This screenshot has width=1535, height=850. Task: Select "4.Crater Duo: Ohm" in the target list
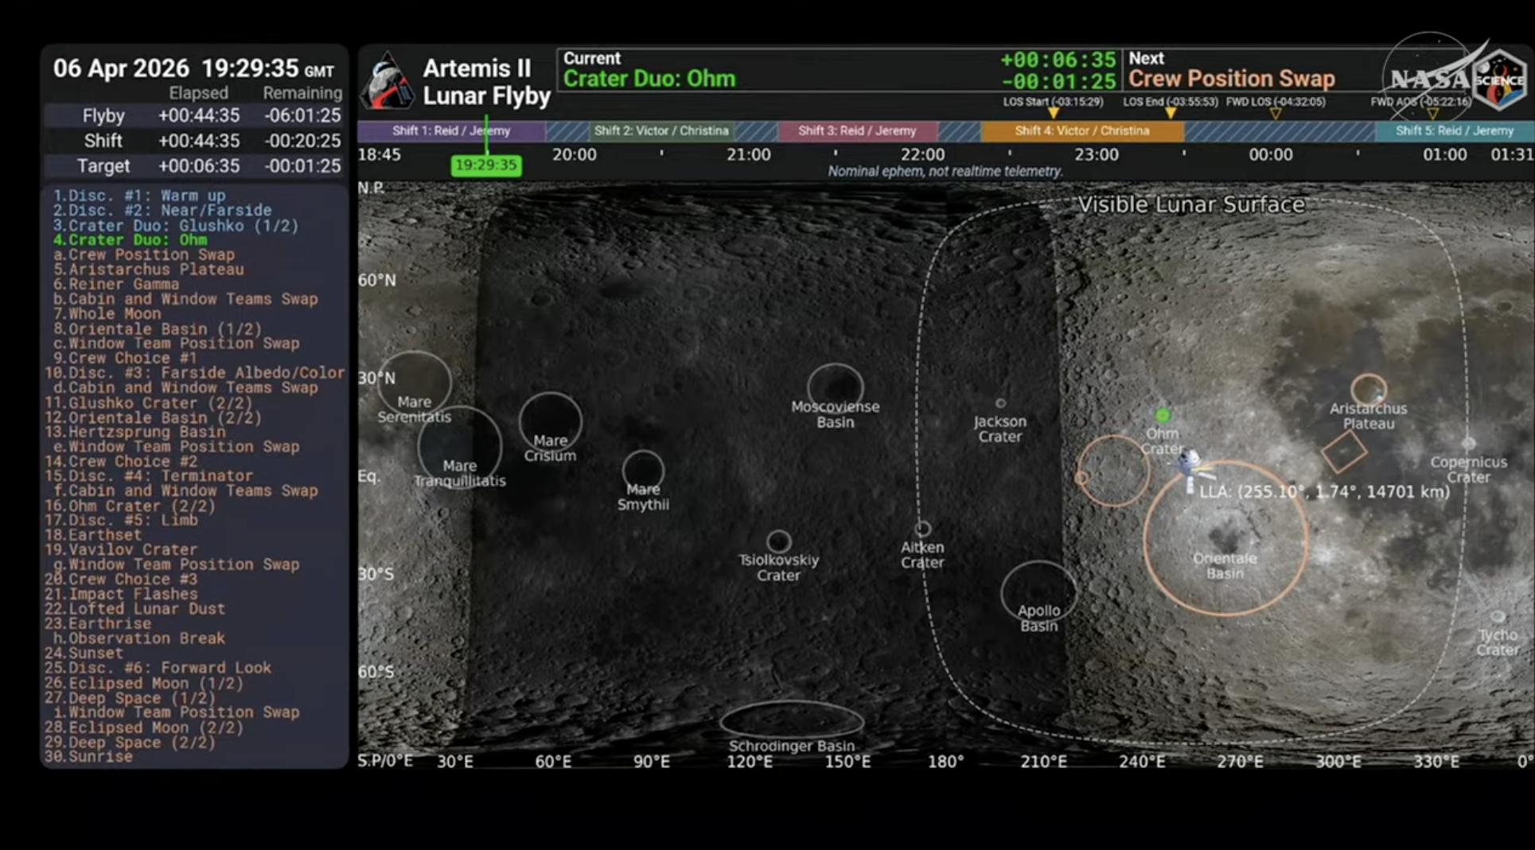tap(130, 240)
